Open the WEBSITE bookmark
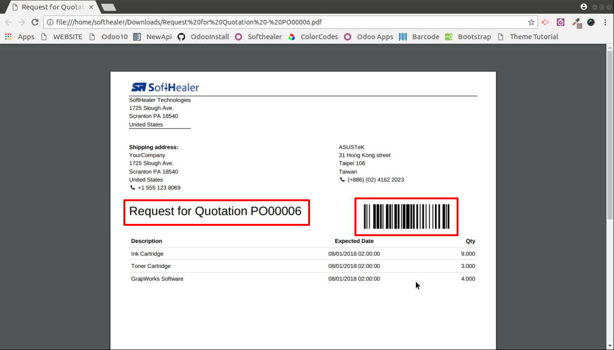The height and width of the screenshot is (350, 614). (61, 37)
